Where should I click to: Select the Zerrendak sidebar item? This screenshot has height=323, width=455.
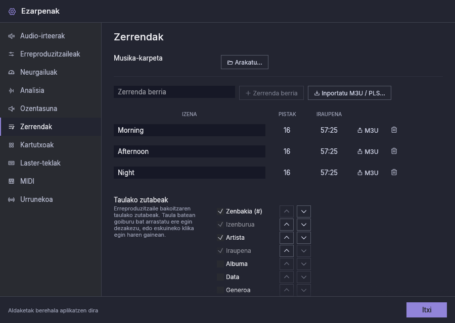[51, 127]
